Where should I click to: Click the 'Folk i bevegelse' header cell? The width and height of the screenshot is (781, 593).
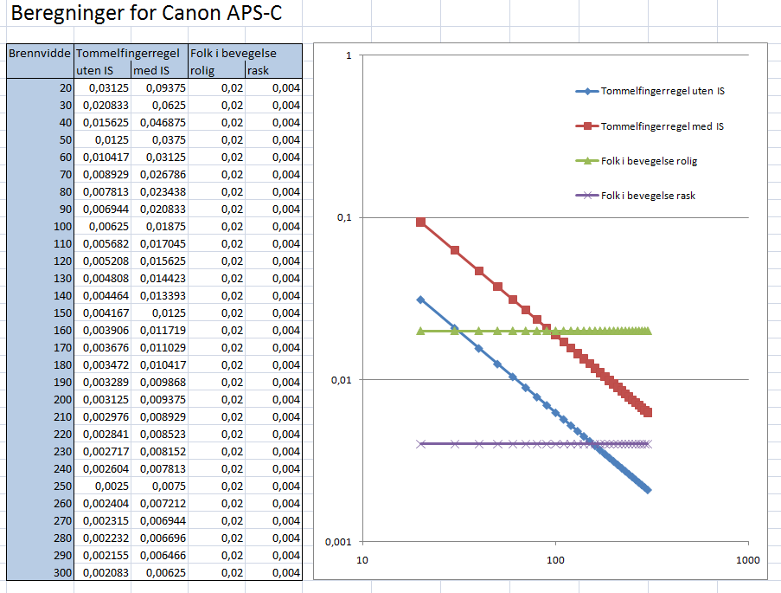[x=245, y=53]
